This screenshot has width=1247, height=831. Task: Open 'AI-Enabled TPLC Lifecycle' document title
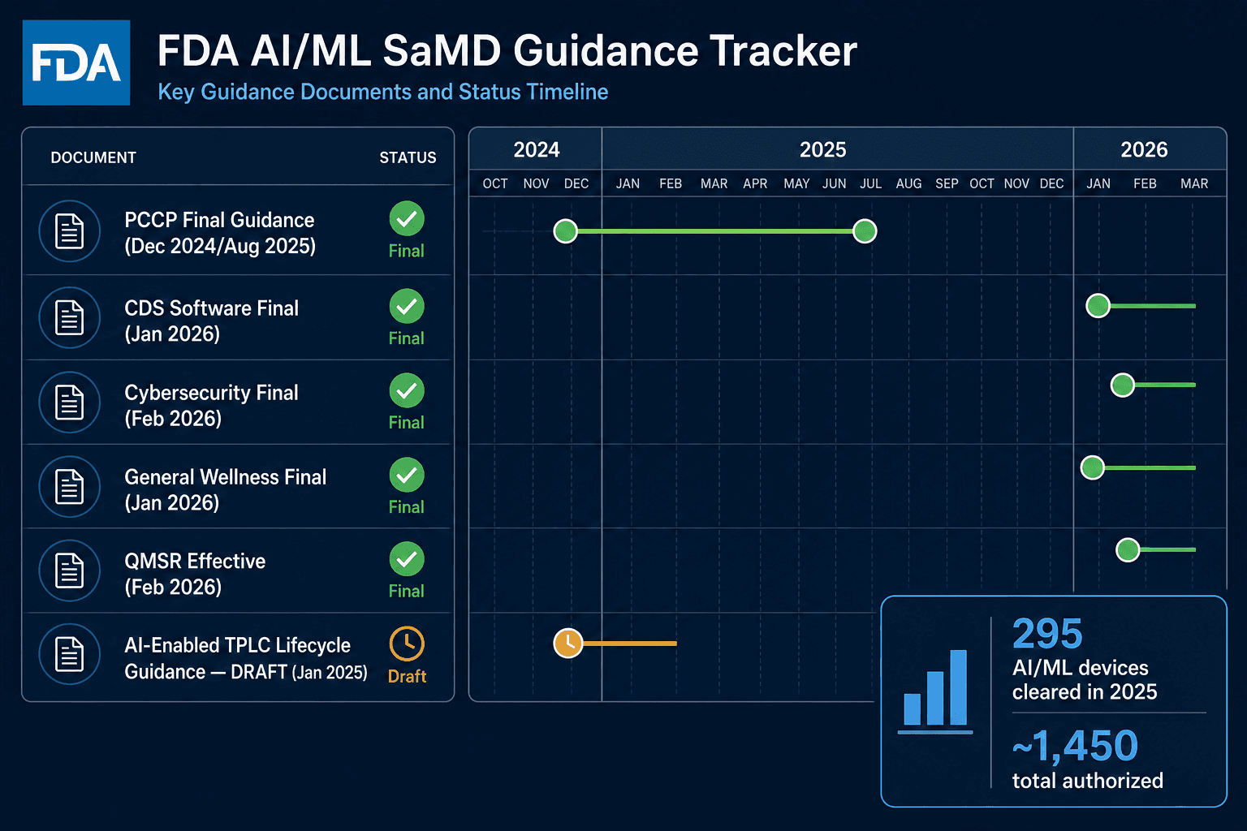[x=237, y=645]
